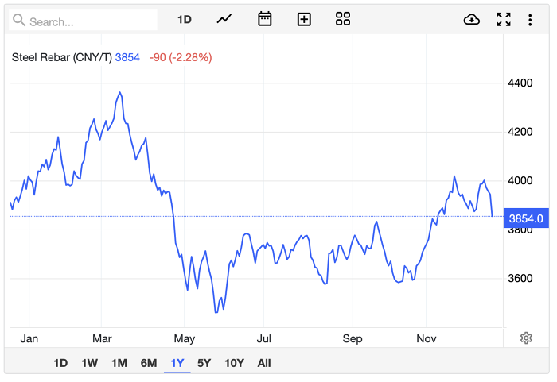Screen dimensions: 557x382
Task: Select the 1D range tab at bottom
Action: pyautogui.click(x=60, y=363)
